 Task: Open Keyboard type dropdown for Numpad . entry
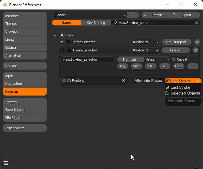coord(145,50)
